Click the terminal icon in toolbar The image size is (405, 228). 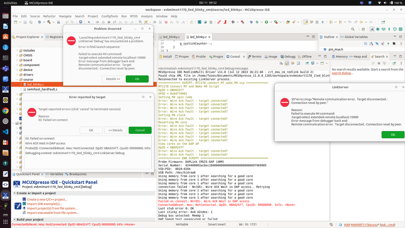click(81, 22)
